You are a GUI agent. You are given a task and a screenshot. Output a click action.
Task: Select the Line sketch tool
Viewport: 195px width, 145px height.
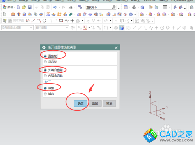(x=33, y=21)
